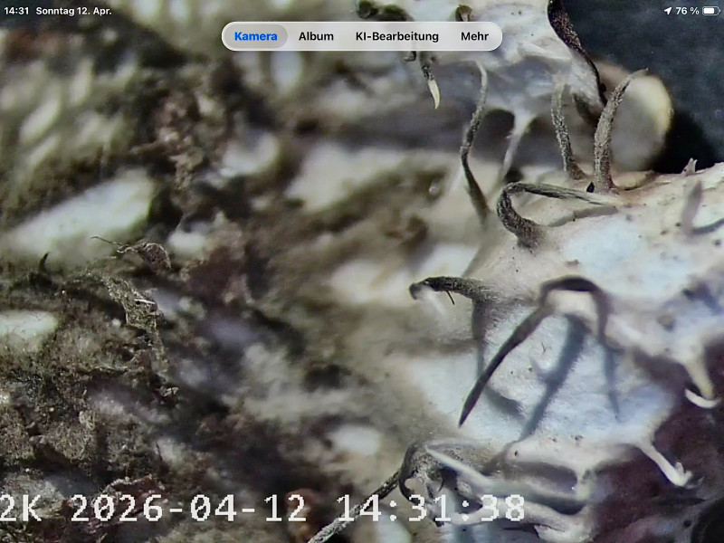Select the KI-Bearbeitung tab
Viewport: 724px width, 543px height.
coord(396,36)
